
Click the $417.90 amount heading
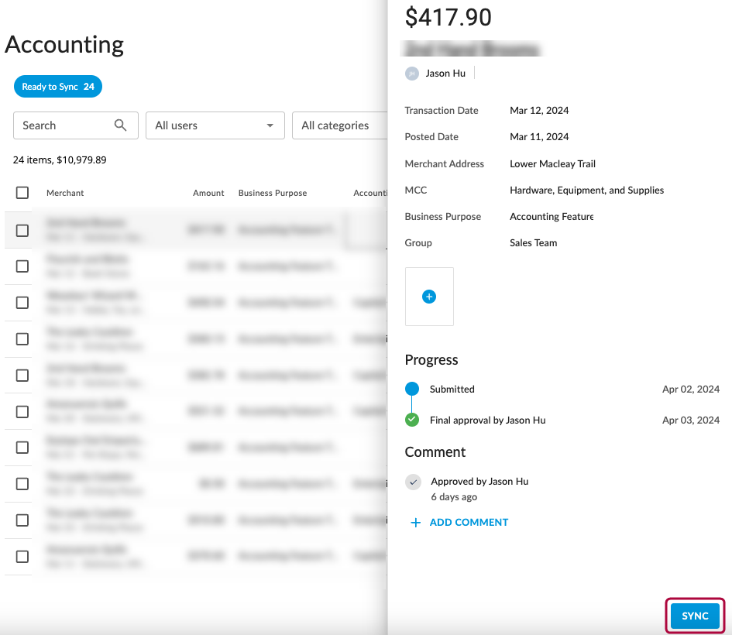point(448,17)
